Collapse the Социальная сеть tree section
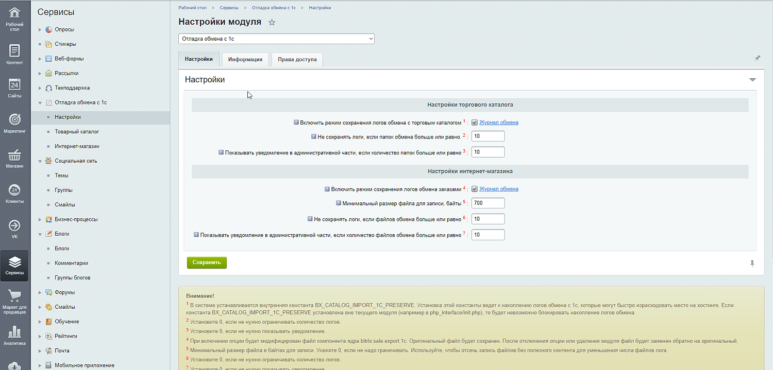This screenshot has width=773, height=370. point(40,161)
